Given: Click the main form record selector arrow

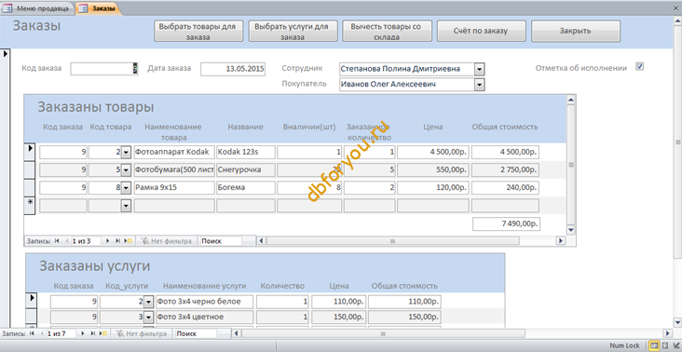Looking at the screenshot, I should point(5,54).
